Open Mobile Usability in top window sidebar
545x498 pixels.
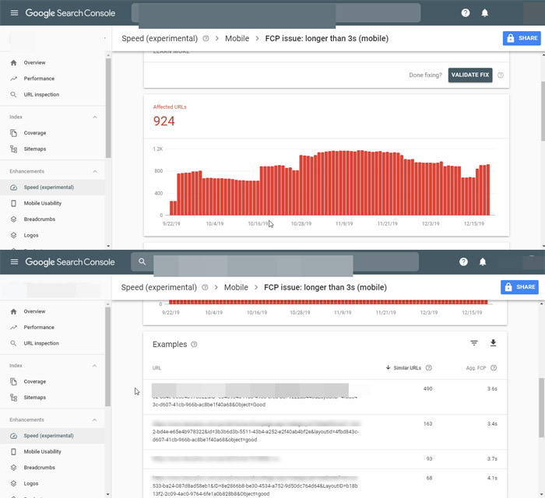click(x=52, y=203)
